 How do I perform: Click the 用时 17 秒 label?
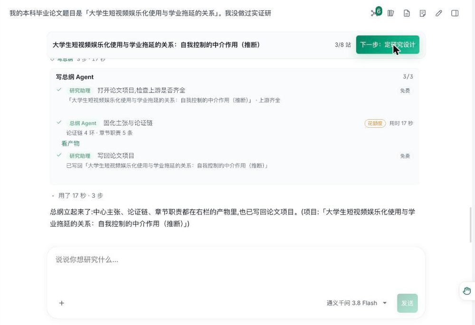pyautogui.click(x=401, y=123)
